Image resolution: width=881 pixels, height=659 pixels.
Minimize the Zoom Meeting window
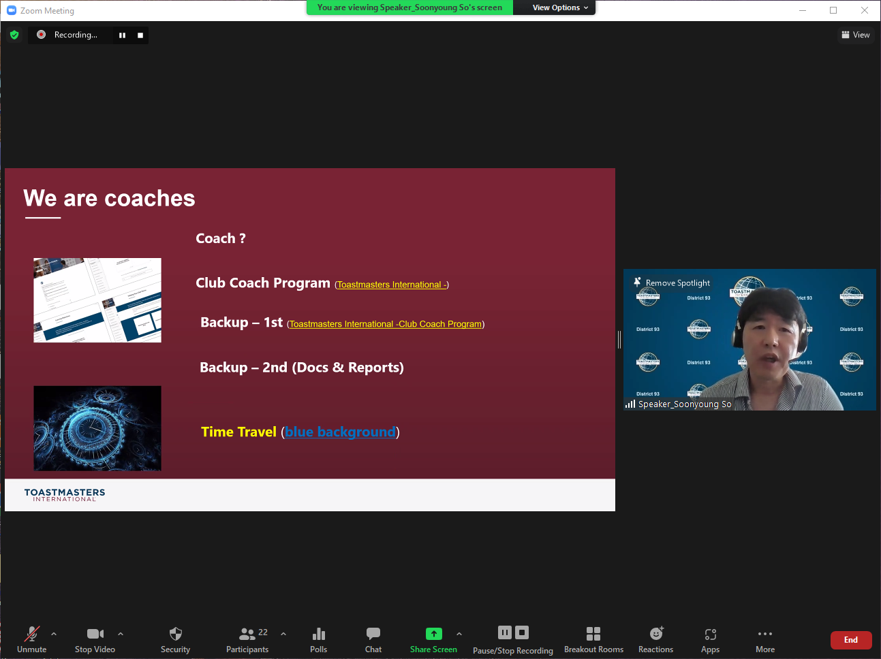click(x=803, y=10)
